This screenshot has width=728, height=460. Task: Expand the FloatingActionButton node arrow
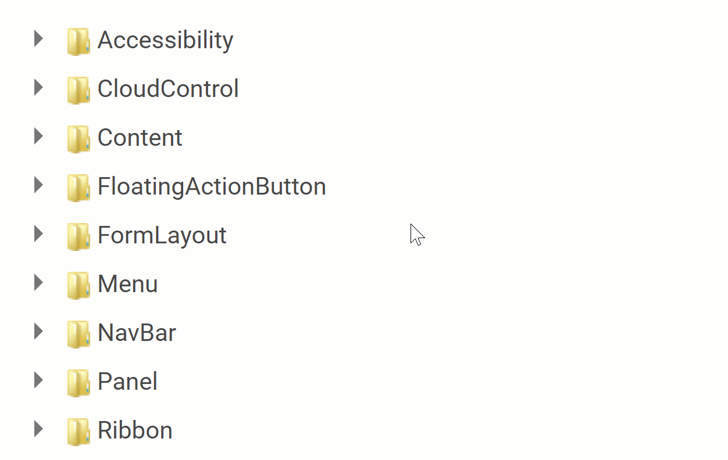tap(38, 185)
